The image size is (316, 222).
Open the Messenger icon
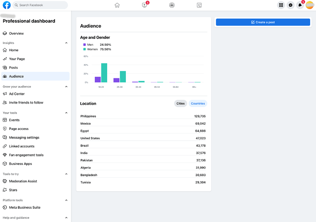290,5
